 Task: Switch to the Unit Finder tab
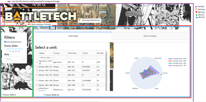pyautogui.click(x=73, y=36)
